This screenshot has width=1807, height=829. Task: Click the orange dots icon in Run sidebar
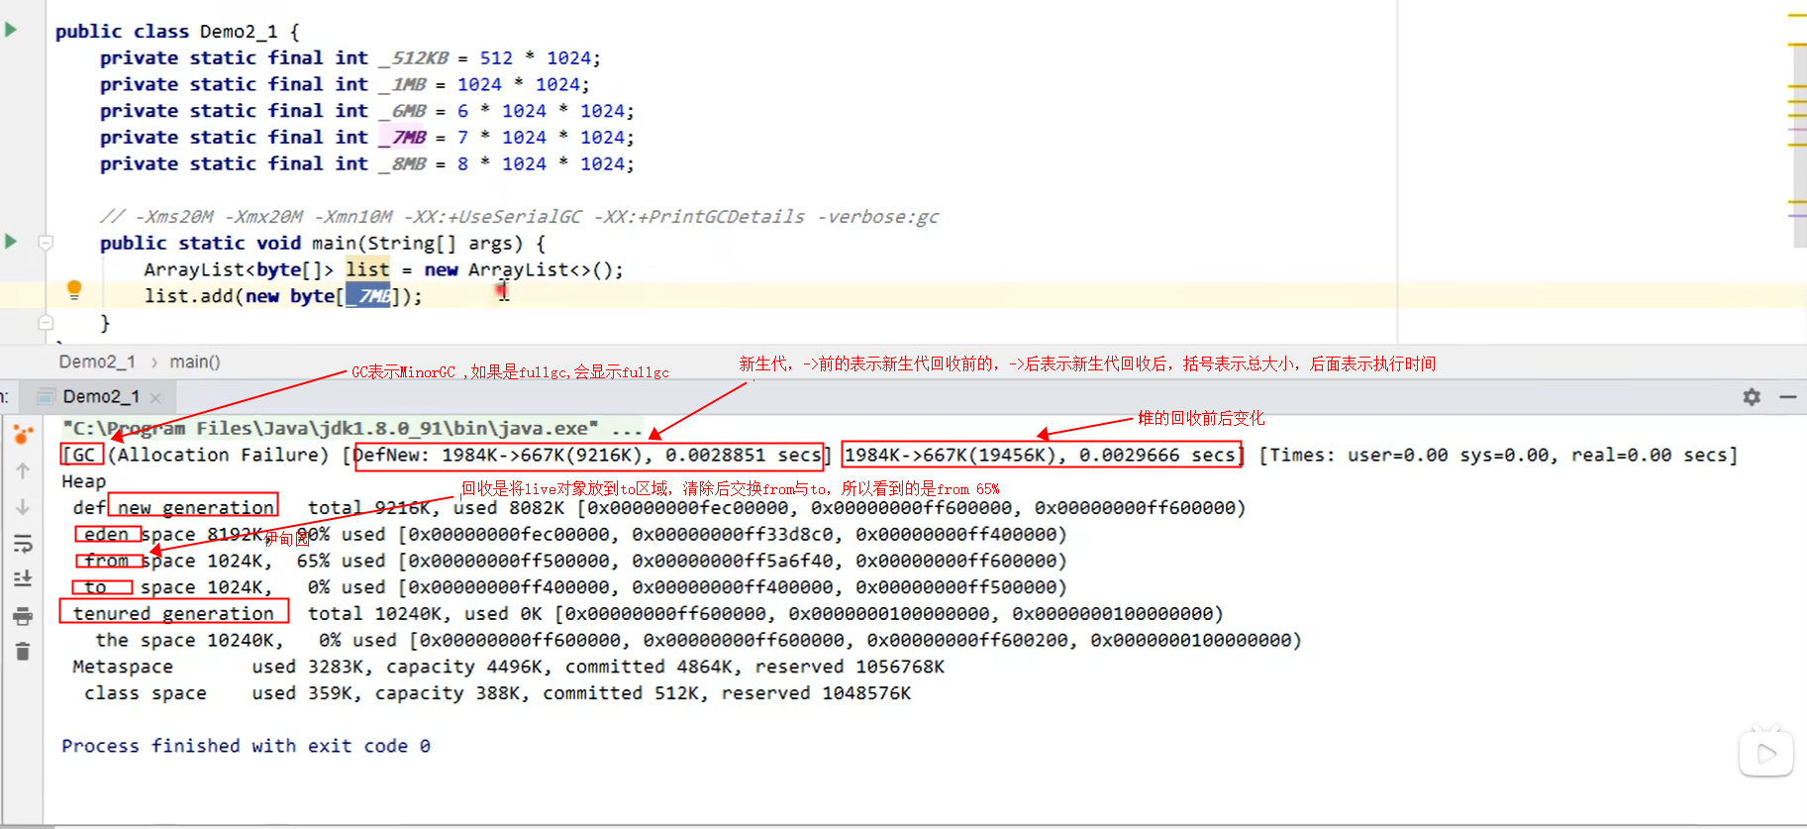(23, 434)
